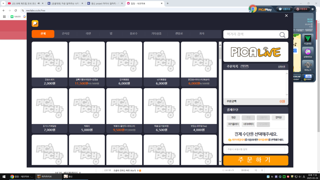Select 피카플레이 payment method
This screenshot has height=180, width=320.
(x=233, y=124)
